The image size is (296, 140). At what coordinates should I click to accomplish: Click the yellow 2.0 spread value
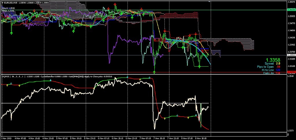point(278,64)
